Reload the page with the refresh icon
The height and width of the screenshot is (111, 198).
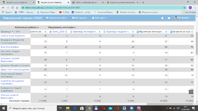(12, 8)
